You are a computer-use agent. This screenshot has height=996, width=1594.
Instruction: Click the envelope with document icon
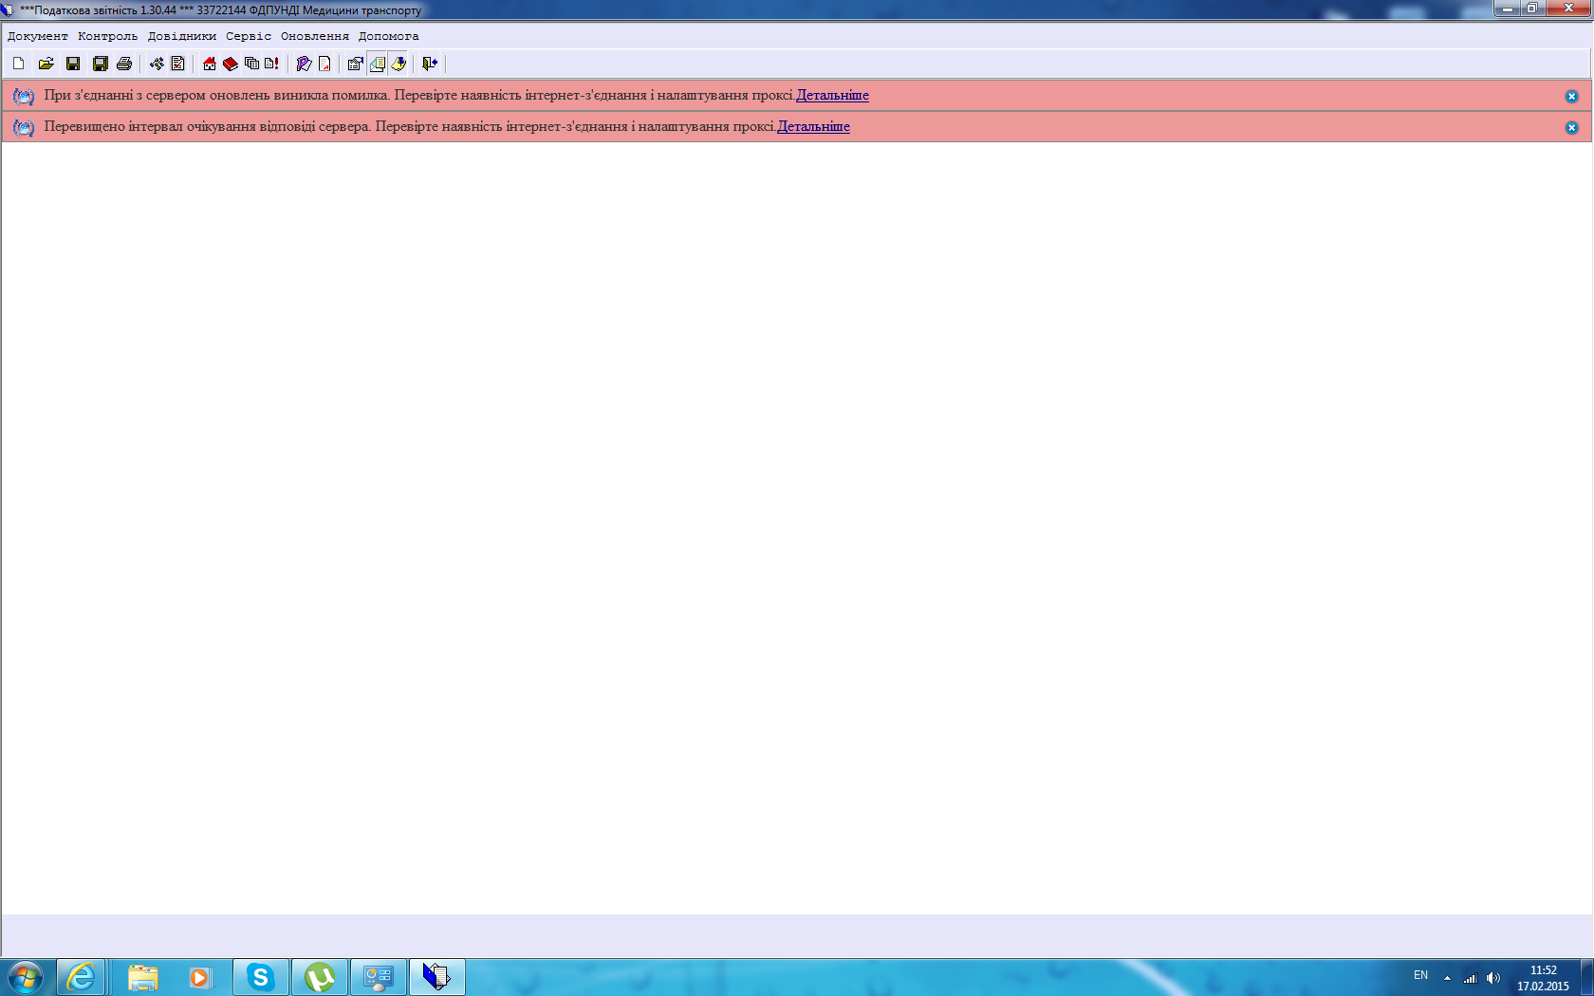[377, 64]
